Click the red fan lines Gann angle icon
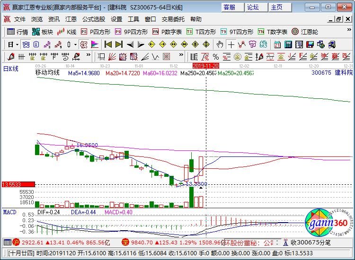Screen dimensions: 355x260 point(112,57)
